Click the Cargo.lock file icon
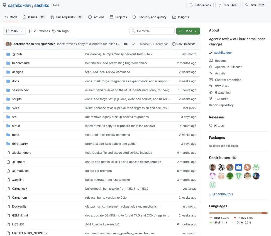 point(8,189)
